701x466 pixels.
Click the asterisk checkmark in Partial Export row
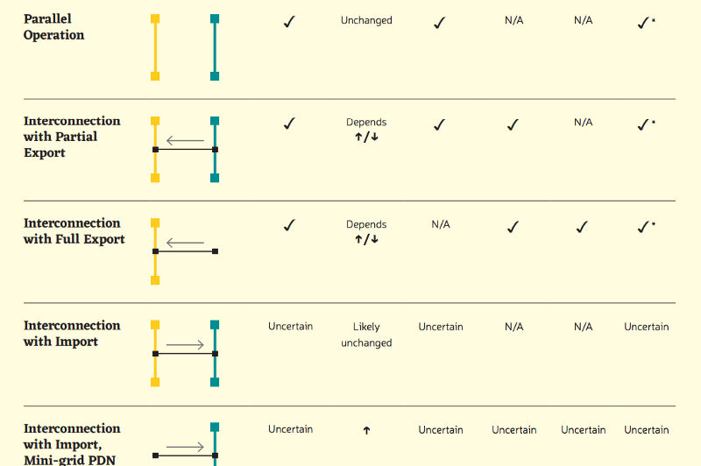646,124
